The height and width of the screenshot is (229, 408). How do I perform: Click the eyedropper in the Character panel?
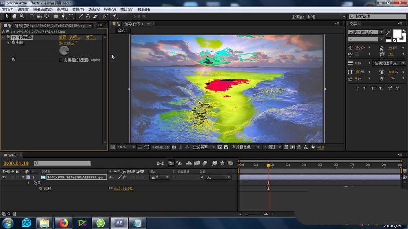388,32
